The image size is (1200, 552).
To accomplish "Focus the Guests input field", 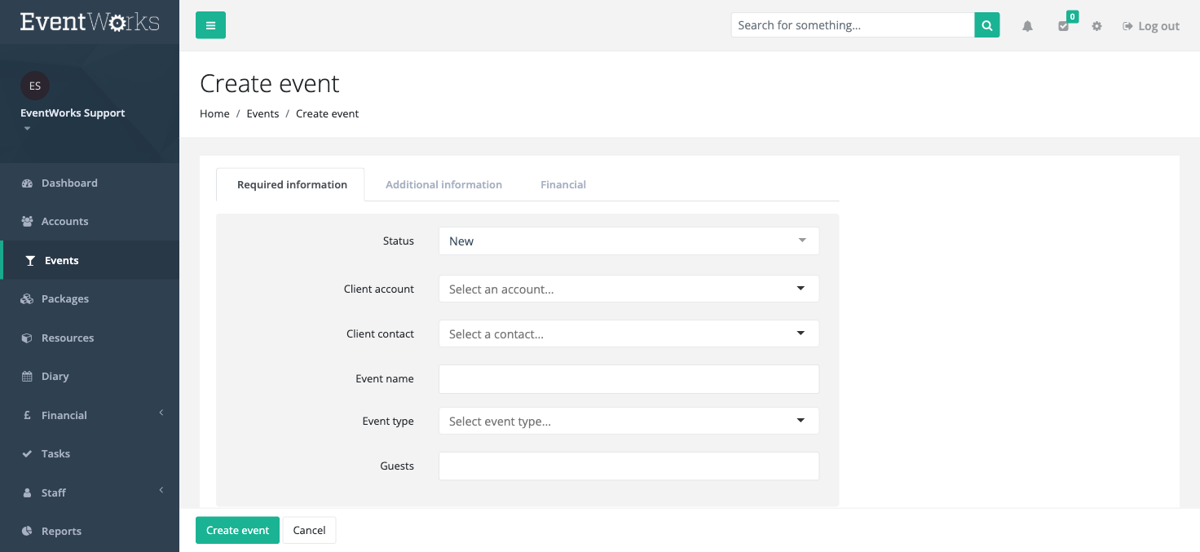I will pyautogui.click(x=629, y=466).
